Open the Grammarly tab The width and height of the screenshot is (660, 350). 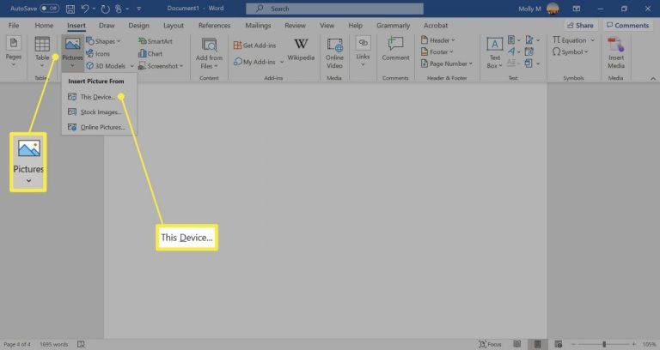tap(393, 25)
